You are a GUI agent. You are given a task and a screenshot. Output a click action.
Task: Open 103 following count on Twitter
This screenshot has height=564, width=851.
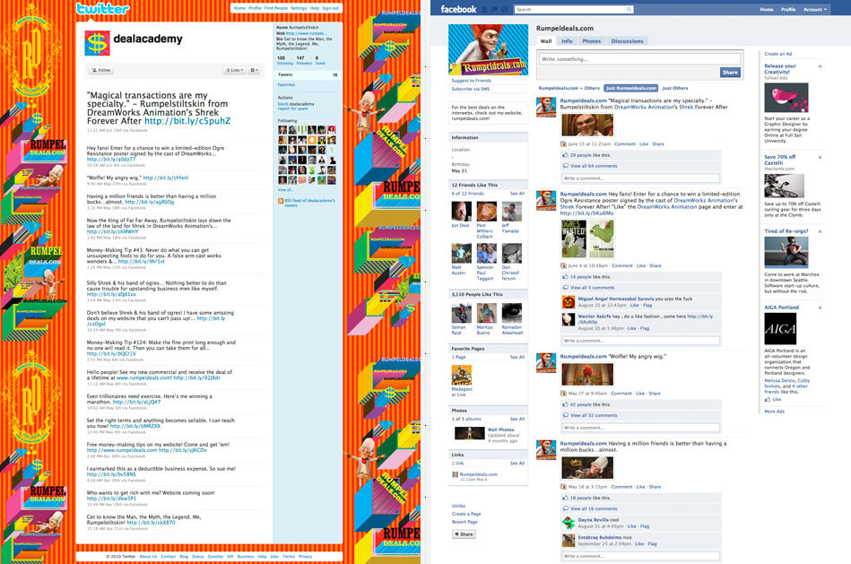[x=284, y=60]
